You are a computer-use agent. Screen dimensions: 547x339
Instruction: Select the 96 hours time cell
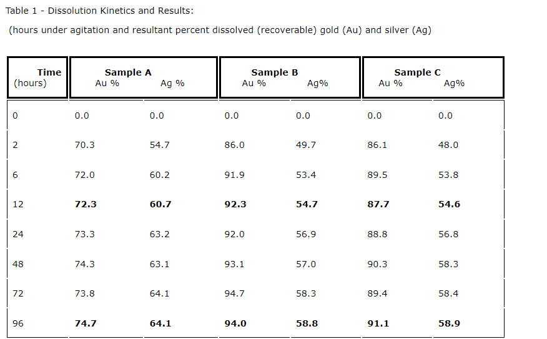(x=17, y=323)
